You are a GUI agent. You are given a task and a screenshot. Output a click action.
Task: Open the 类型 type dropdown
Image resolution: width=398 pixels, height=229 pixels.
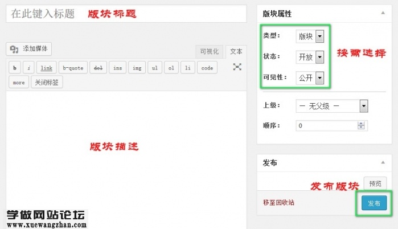[x=310, y=36]
